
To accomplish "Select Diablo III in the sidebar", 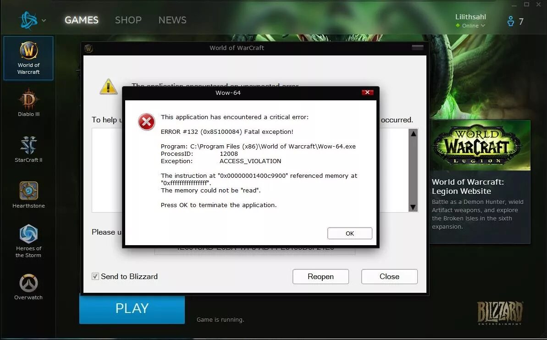I will (x=28, y=103).
